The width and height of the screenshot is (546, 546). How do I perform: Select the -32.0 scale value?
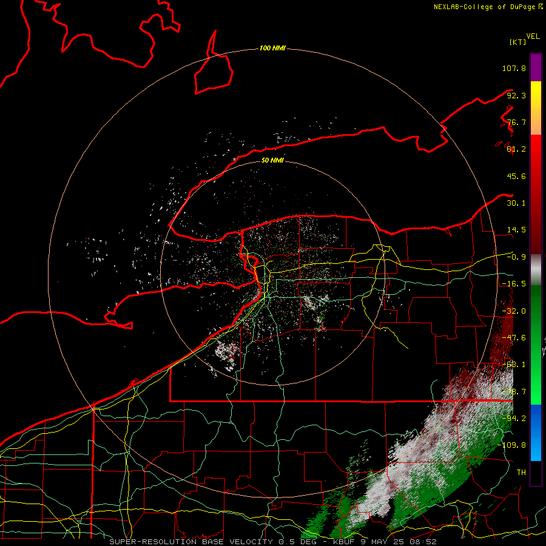coord(514,311)
